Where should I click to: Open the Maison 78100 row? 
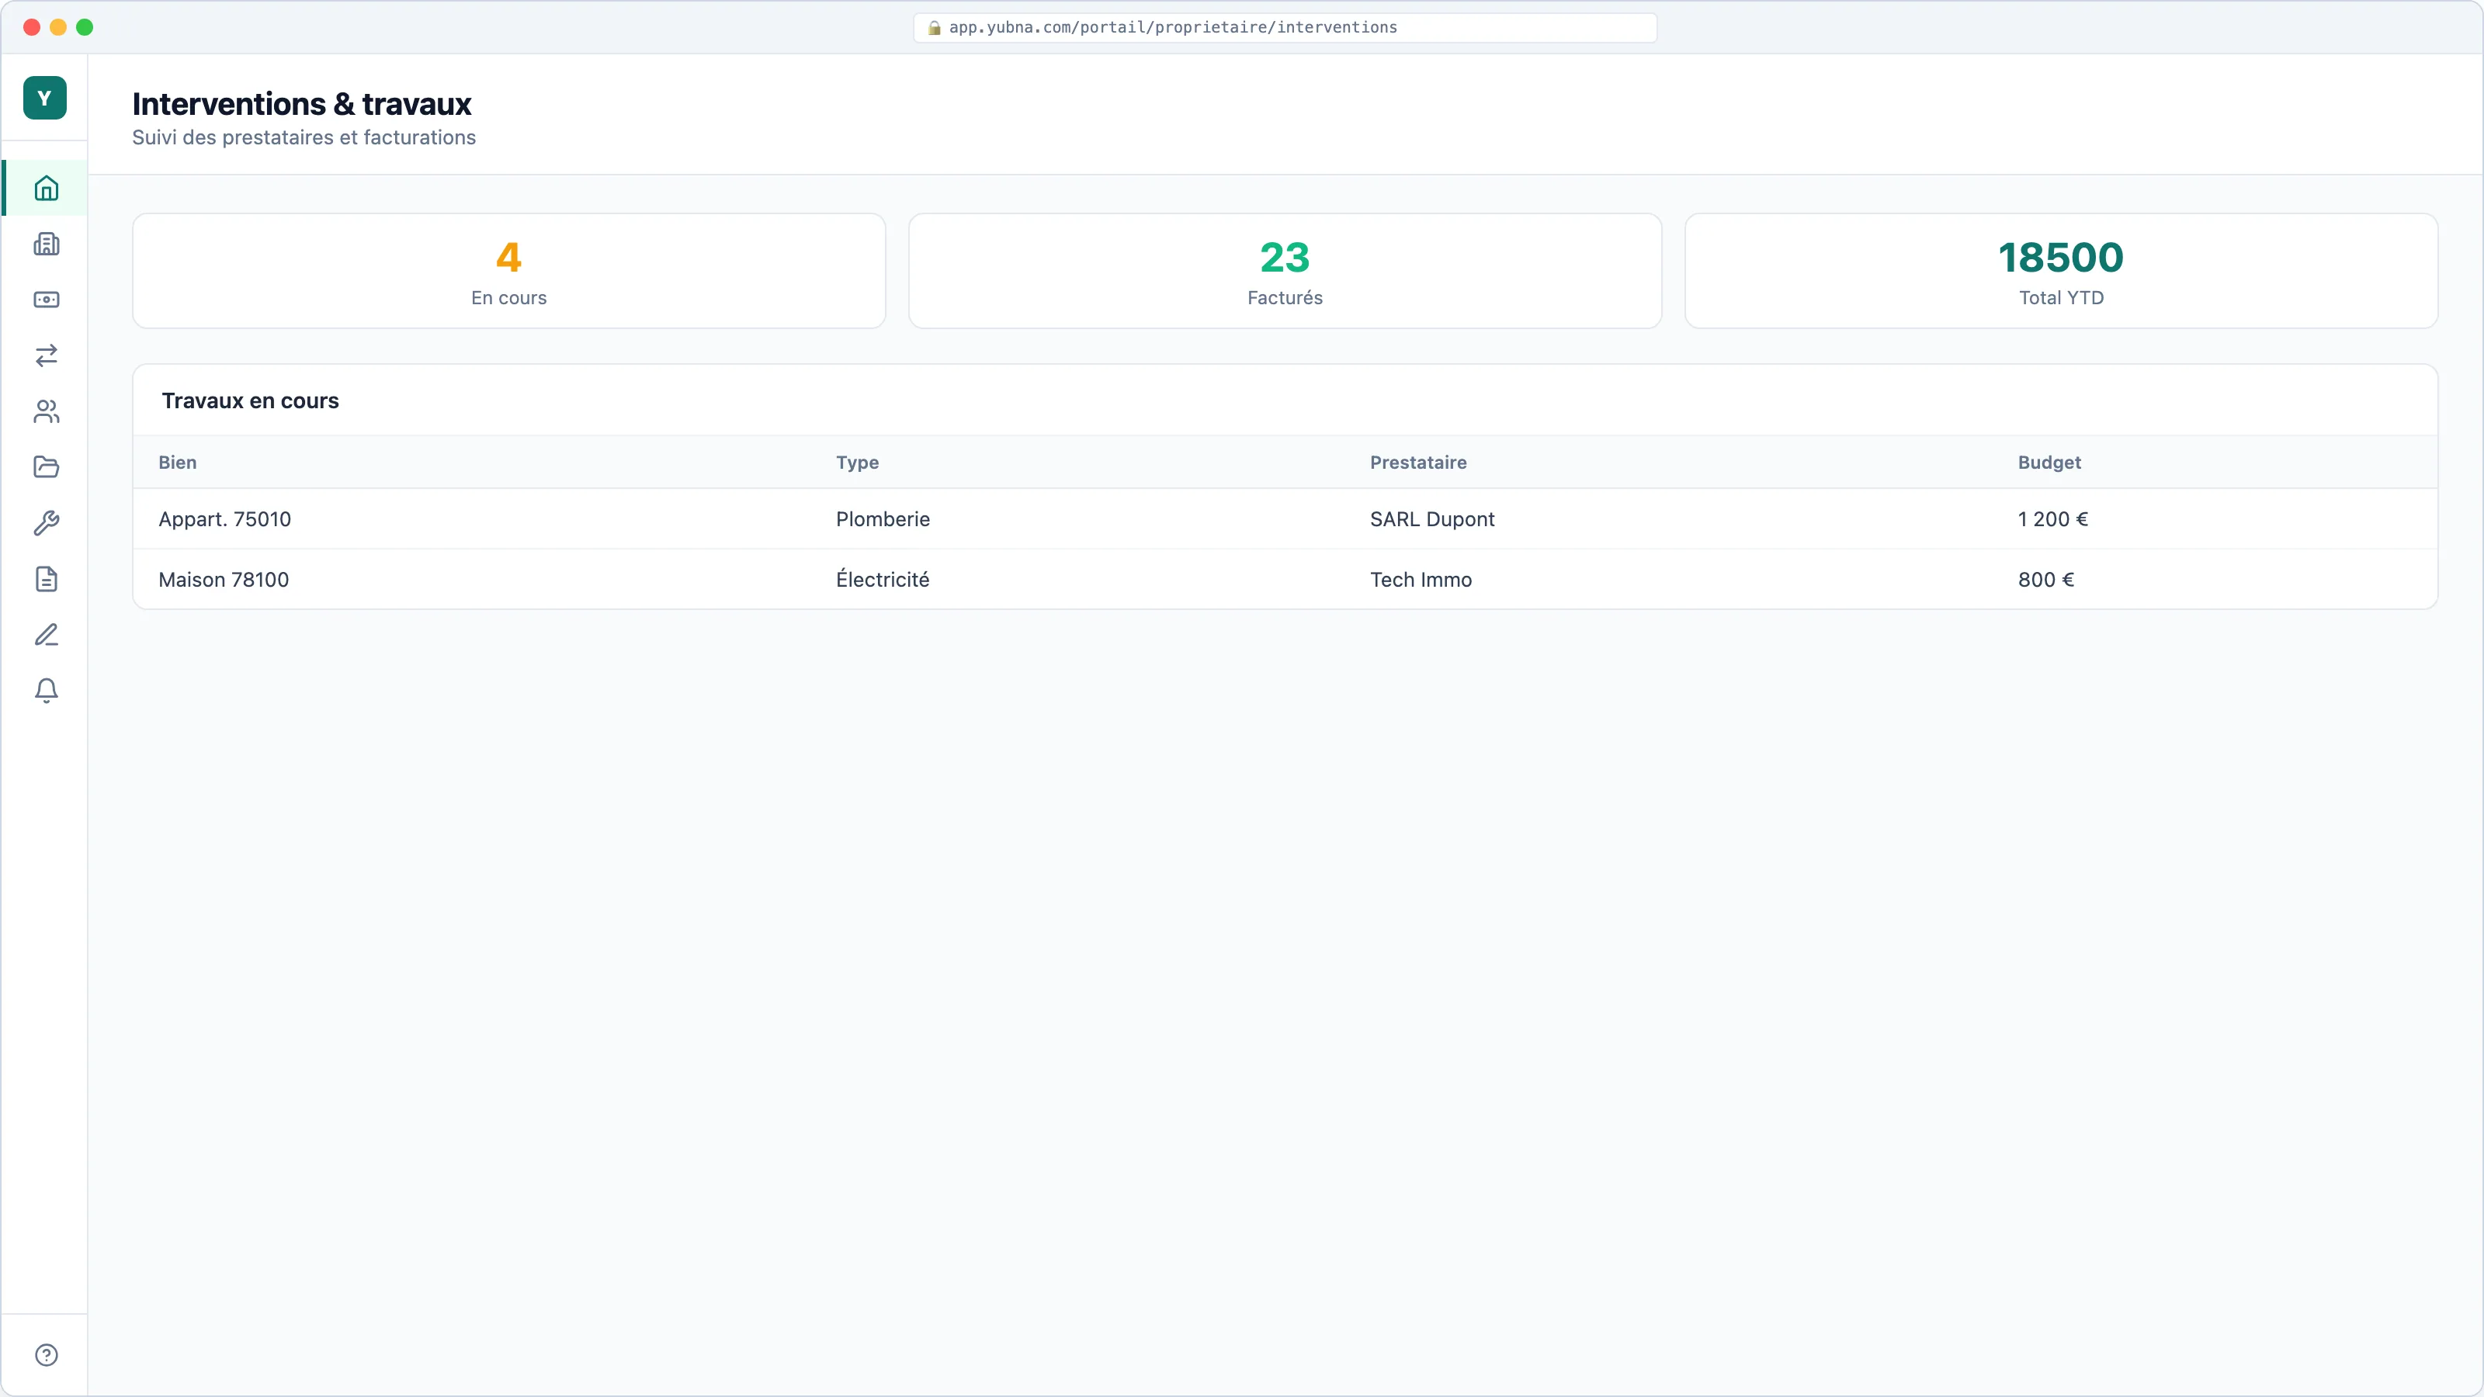pos(1285,580)
